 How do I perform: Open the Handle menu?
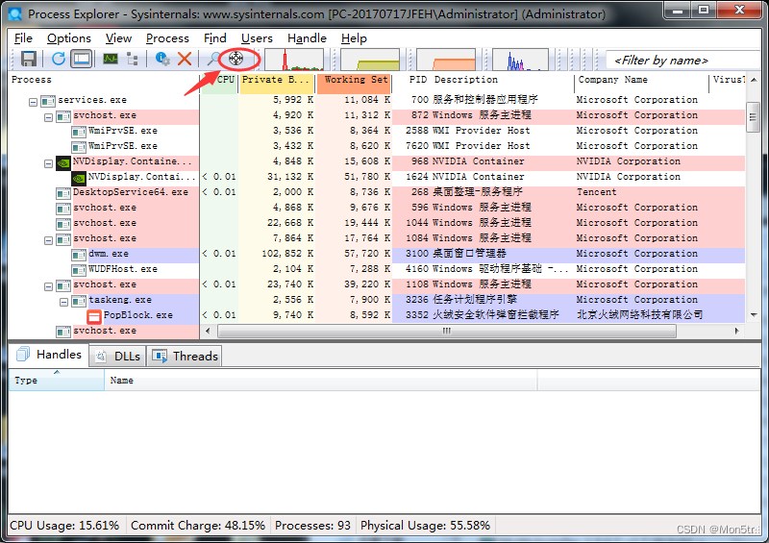coord(307,38)
